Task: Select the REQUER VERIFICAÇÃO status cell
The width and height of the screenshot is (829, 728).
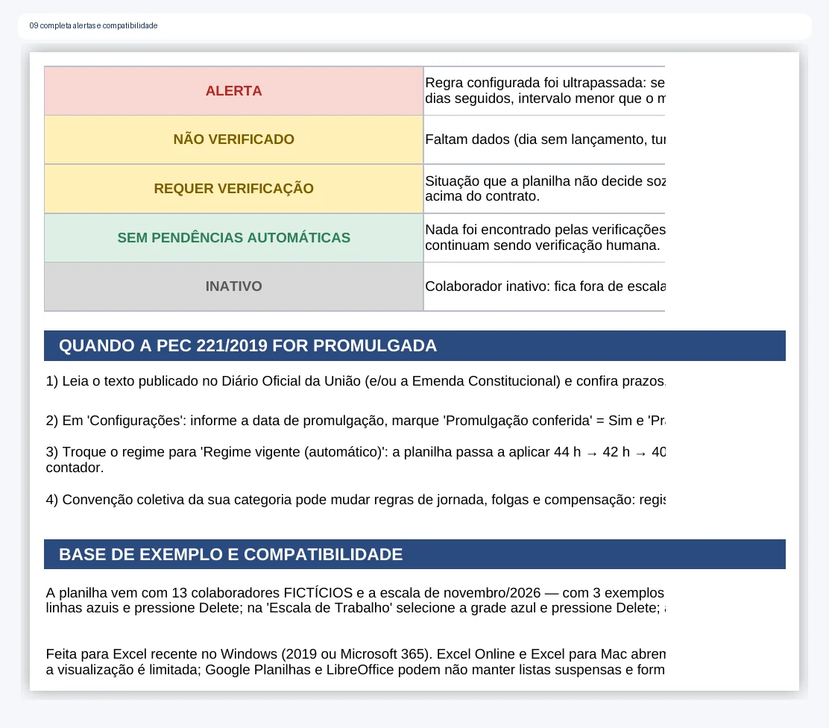Action: 233,189
